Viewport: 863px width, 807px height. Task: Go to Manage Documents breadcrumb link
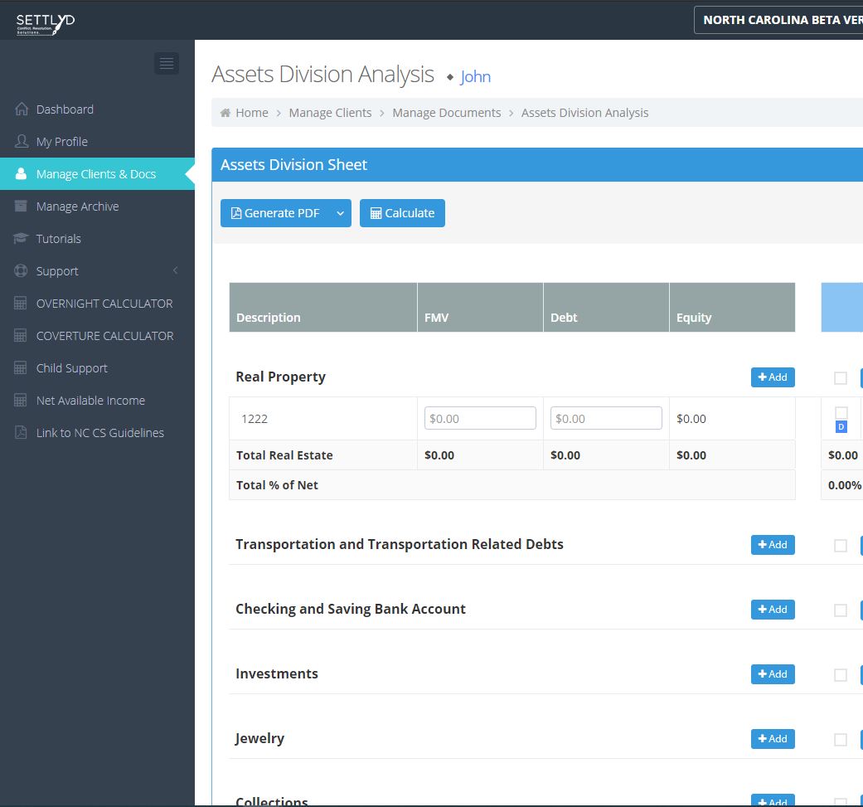[446, 113]
